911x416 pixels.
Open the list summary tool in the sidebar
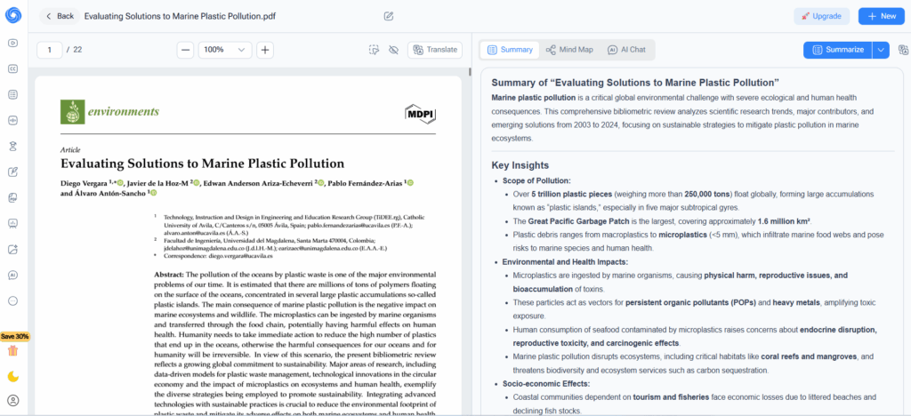(12, 94)
